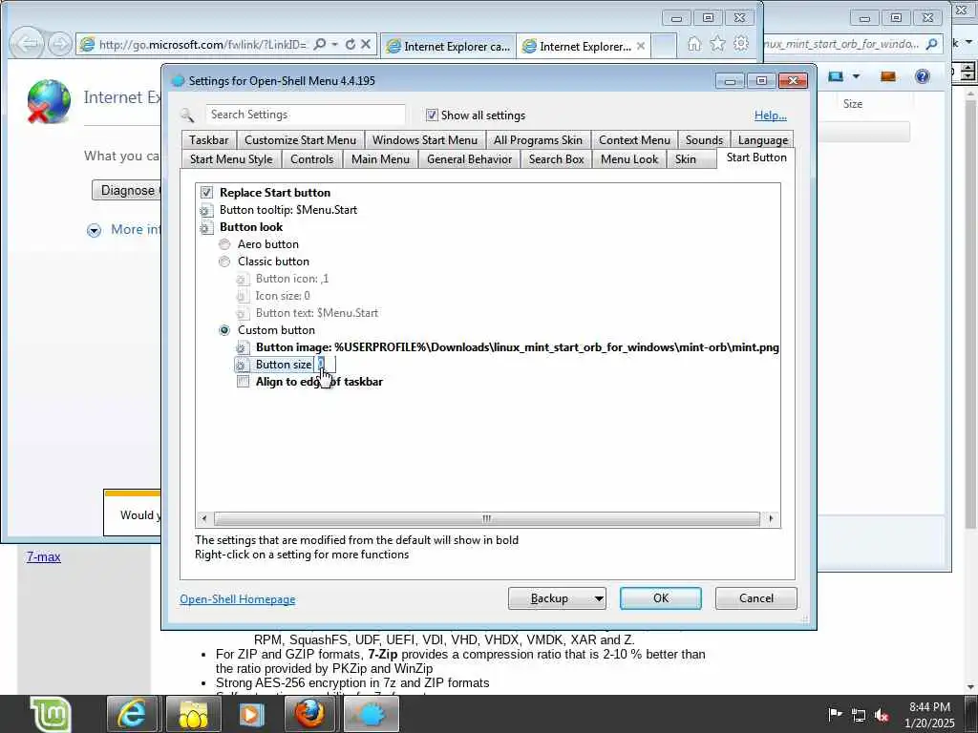978x733 pixels.
Task: Launch the media player taskbar icon
Action: tap(252, 714)
